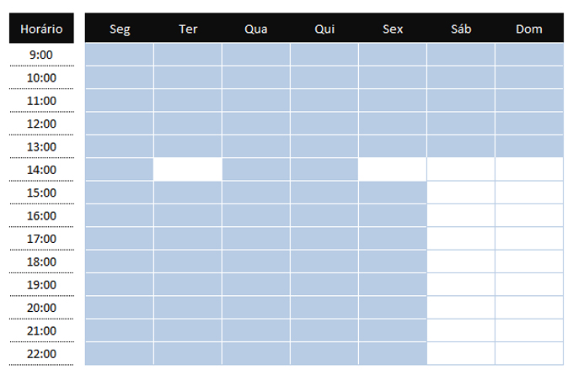Select the Seg column header
This screenshot has height=380, width=573.
120,29
